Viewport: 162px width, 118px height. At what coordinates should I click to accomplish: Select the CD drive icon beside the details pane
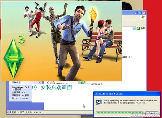point(51,83)
